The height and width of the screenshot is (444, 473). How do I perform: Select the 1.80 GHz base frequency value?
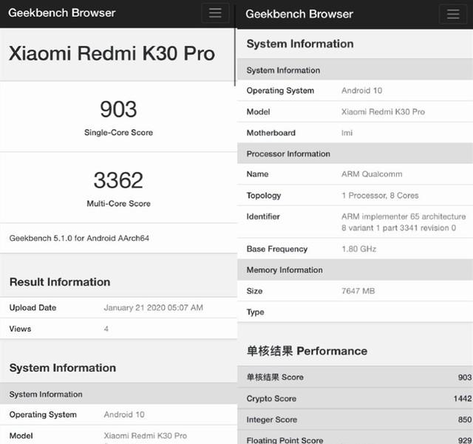(x=359, y=249)
